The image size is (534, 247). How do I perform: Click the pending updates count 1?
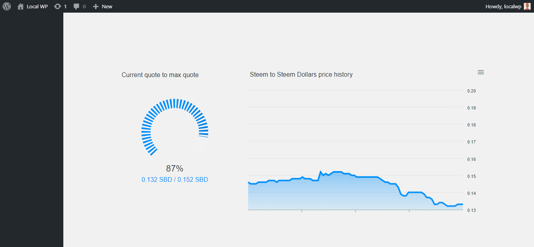coord(65,6)
